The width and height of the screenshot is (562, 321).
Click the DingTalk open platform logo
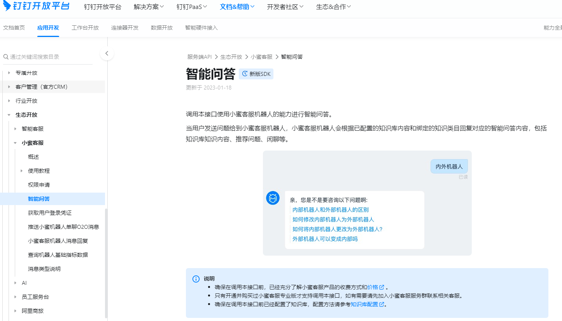tap(37, 6)
